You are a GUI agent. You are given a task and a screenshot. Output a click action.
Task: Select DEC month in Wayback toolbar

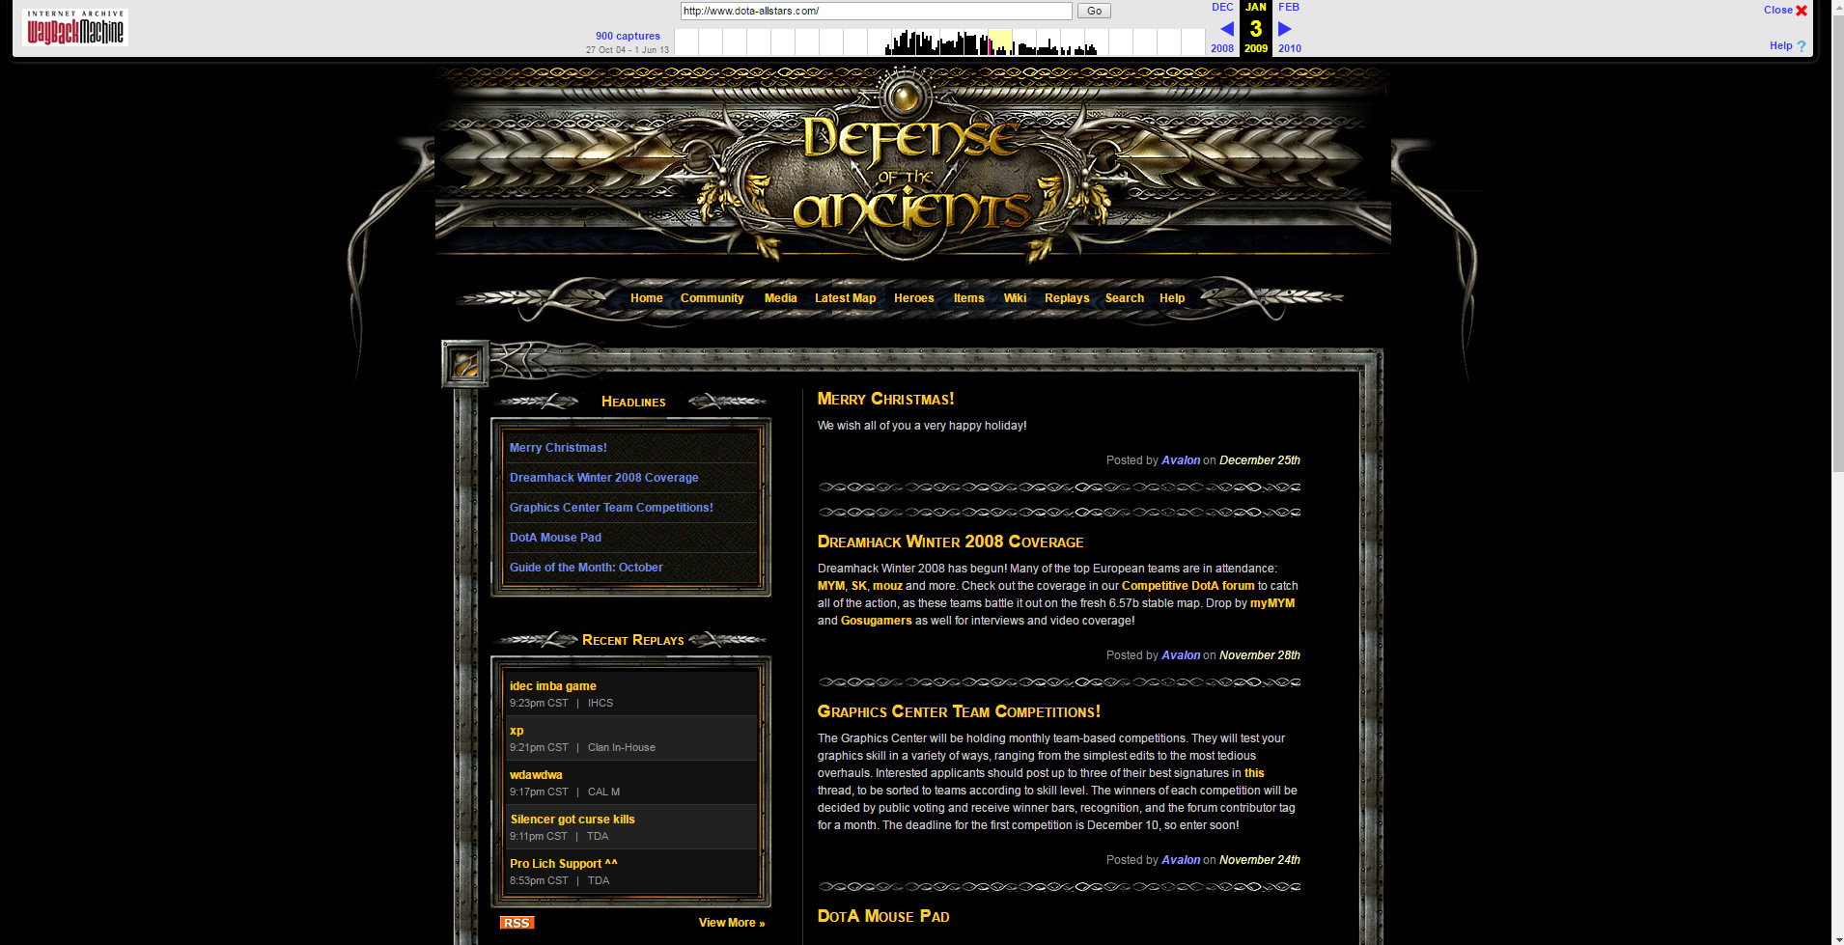[x=1222, y=7]
